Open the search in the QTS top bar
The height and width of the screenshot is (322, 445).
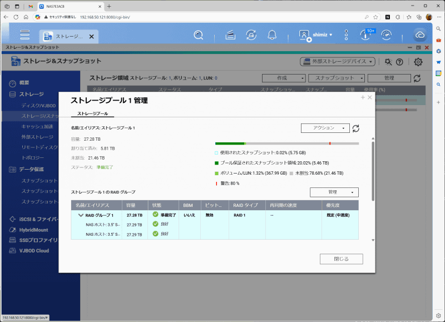point(199,34)
